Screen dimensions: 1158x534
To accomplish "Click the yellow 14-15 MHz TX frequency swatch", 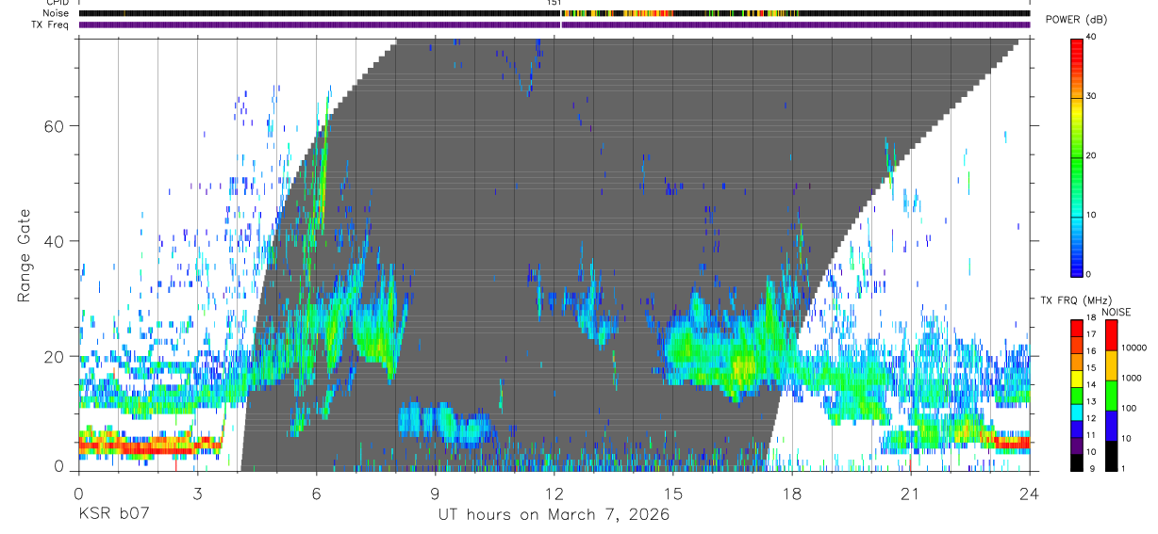I will pos(1077,377).
